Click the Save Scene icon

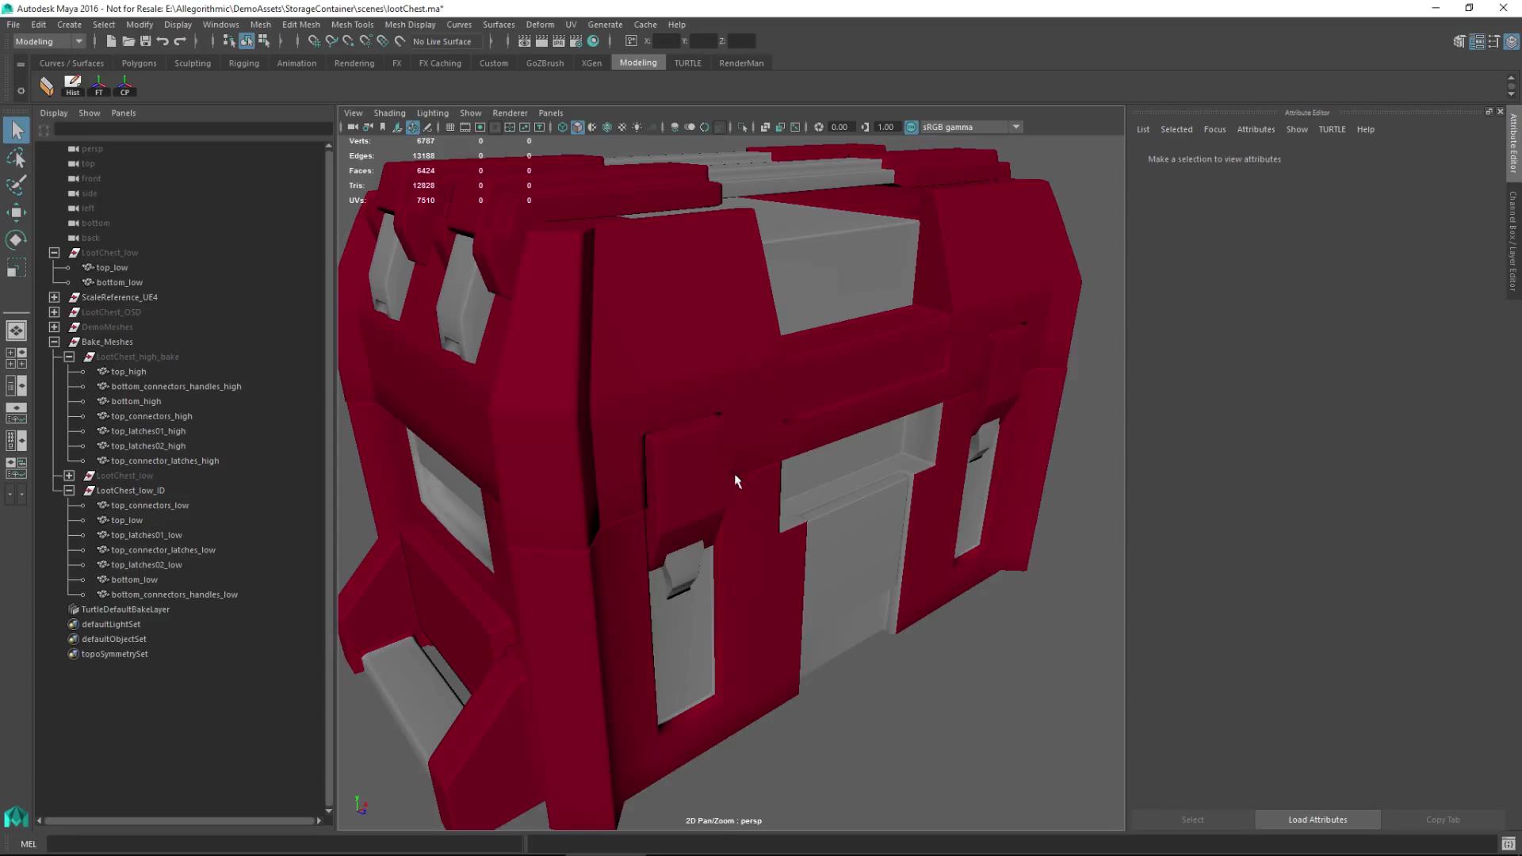[146, 41]
